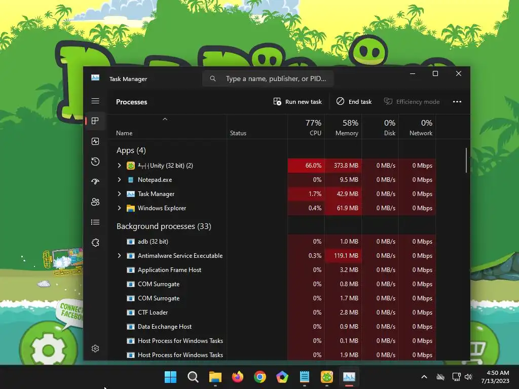Click the Background processes (33) heading
The height and width of the screenshot is (389, 519).
pyautogui.click(x=164, y=226)
